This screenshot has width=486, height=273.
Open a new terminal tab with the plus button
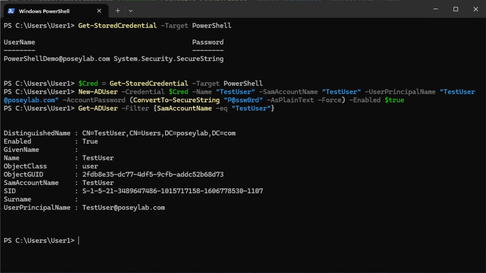[x=118, y=11]
